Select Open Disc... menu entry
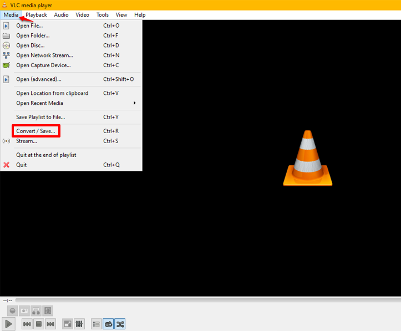 click(x=72, y=45)
